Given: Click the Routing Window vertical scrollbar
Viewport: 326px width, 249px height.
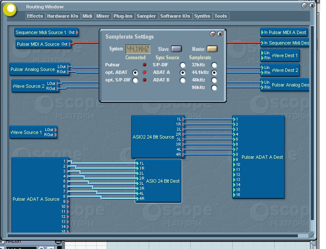Looking at the screenshot, I should coord(312,128).
